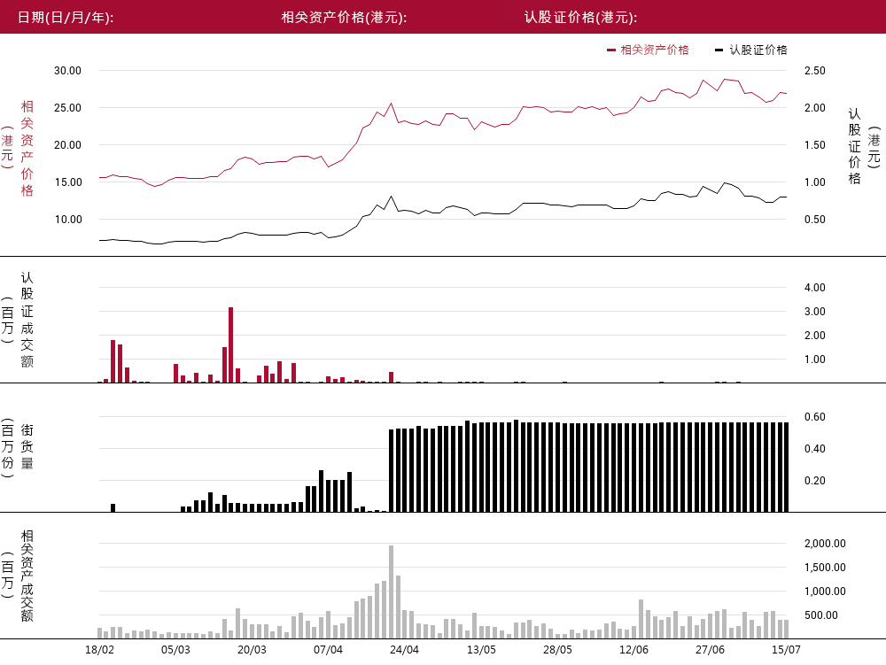Click the 20/03 date axis label

(252, 649)
